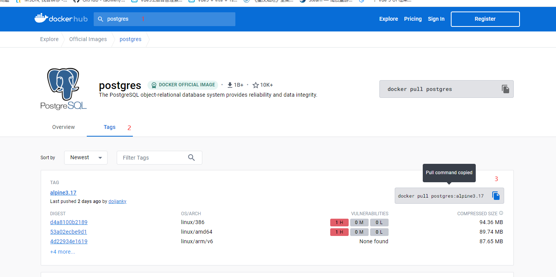Viewport: 556px width, 277px height.
Task: Copy the docker pull postgres command
Action: 505,89
